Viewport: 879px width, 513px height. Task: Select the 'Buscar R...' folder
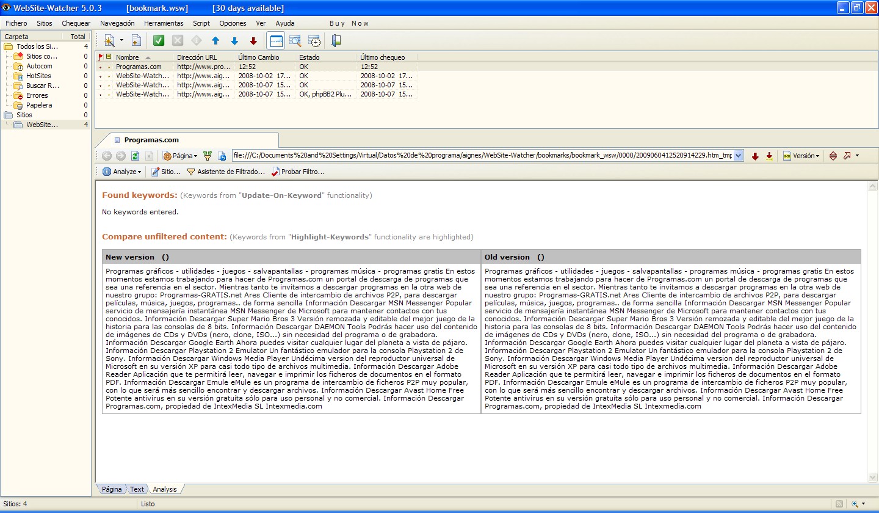(43, 85)
